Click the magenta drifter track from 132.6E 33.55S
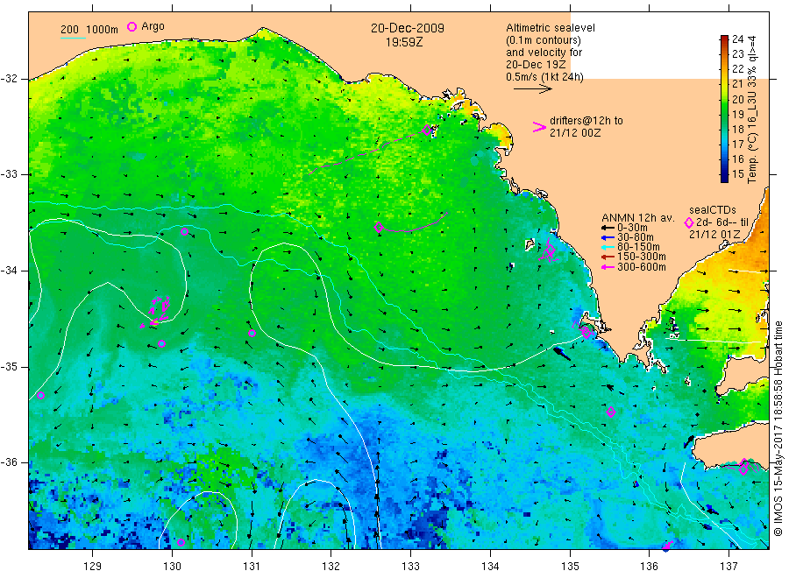This screenshot has width=789, height=578. pos(414,224)
